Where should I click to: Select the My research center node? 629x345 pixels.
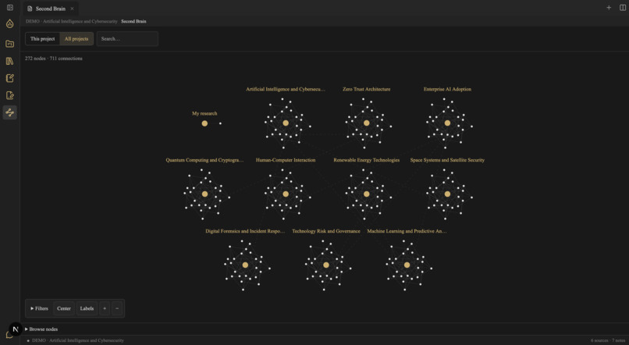(x=204, y=123)
